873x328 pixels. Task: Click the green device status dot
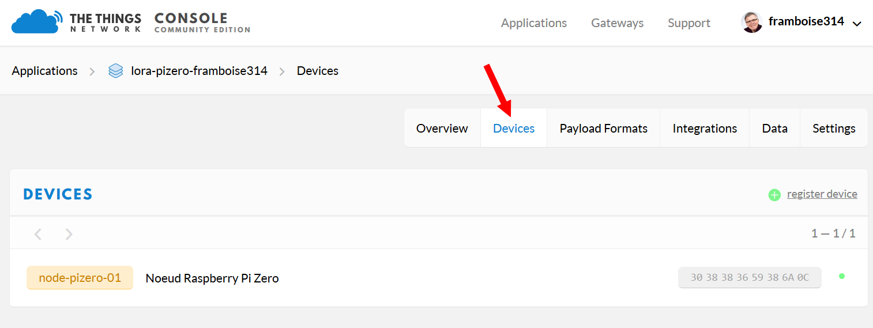(x=842, y=276)
